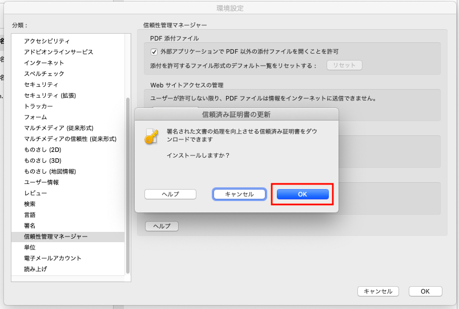The height and width of the screenshot is (309, 459).
Task: Select ユーザー情報 category
Action: tap(68, 182)
